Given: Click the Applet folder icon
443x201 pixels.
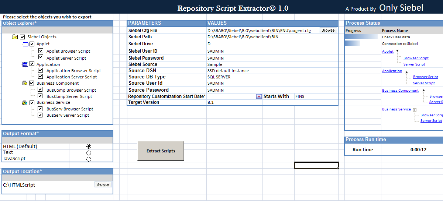Looking at the screenshot, I should 25,44.
